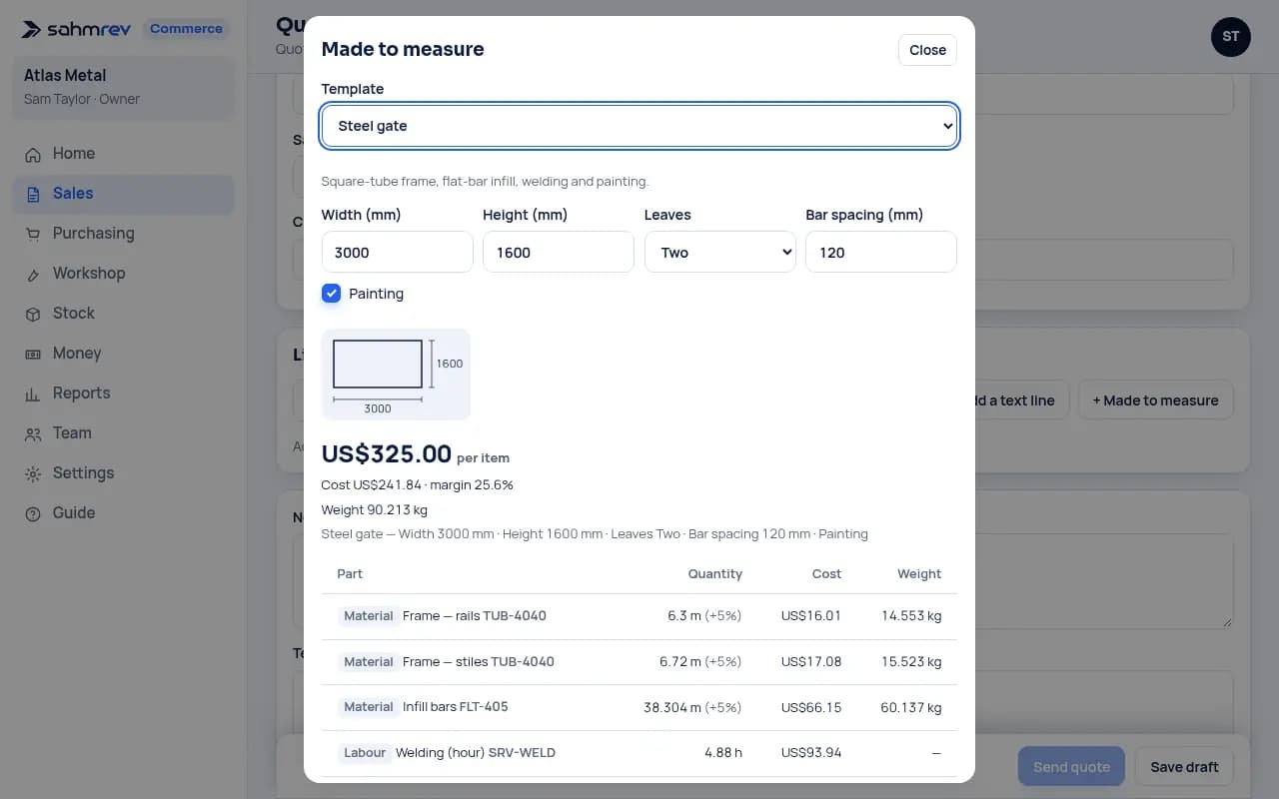The height and width of the screenshot is (799, 1279).
Task: Click the Bar spacing (mm) field
Action: 880,252
